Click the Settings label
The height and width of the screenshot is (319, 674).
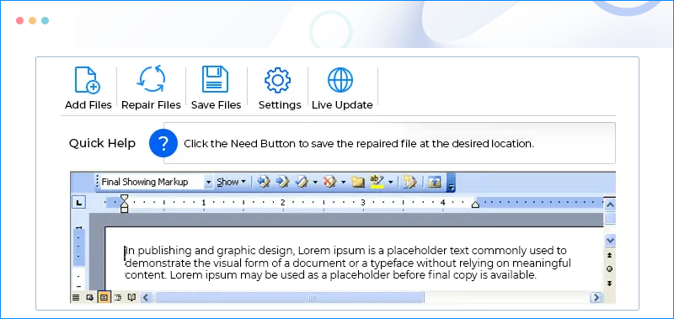(280, 105)
